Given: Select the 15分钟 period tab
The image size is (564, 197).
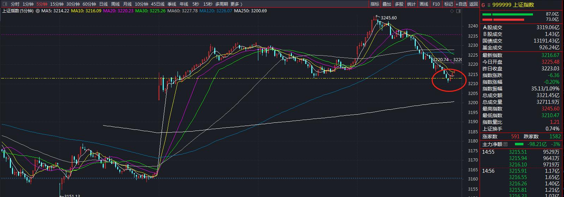Looking at the screenshot, I should coord(57,4).
